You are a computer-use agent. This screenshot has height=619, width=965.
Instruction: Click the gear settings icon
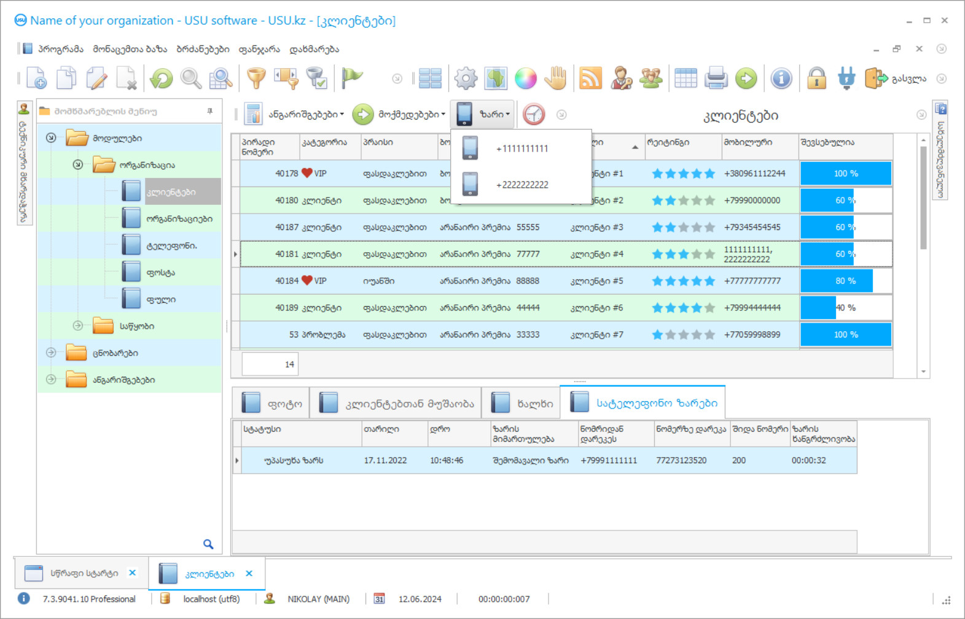pos(466,79)
